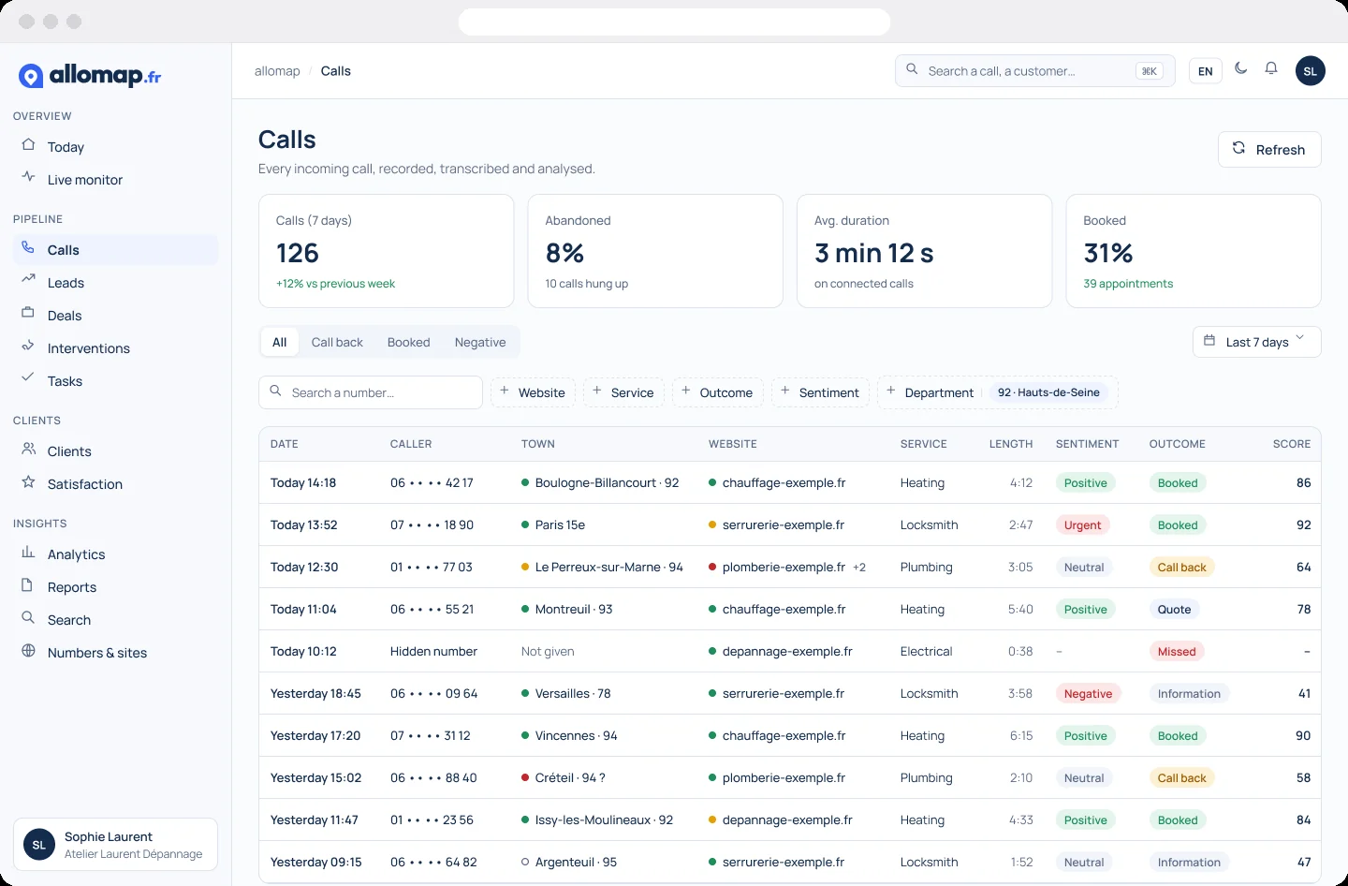Click the Satisfaction star icon
This screenshot has height=886, width=1348.
tap(28, 481)
